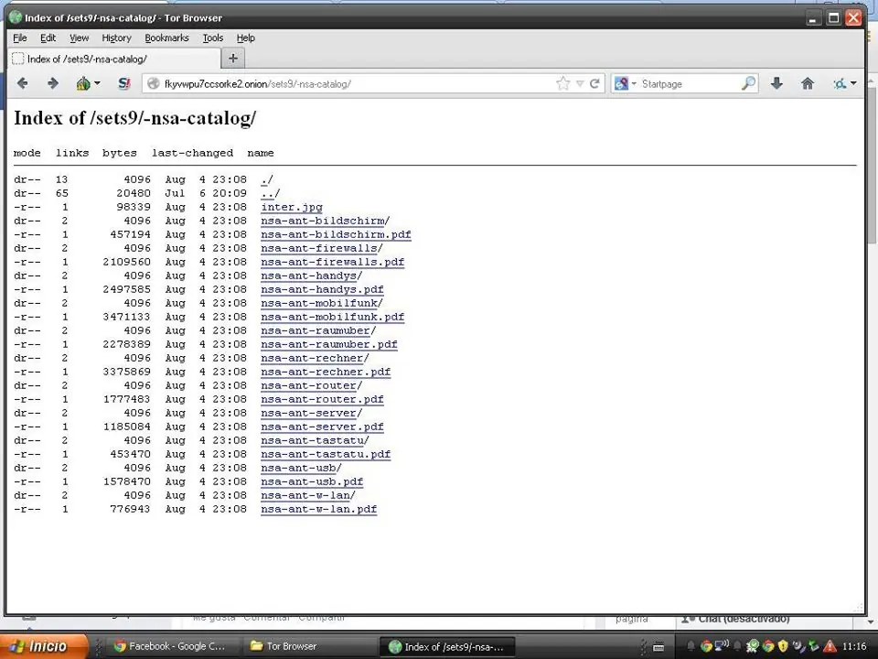Screen dimensions: 878x659
Task: Open the nsa-ant-w-lan/ folder link
Action: click(x=308, y=495)
